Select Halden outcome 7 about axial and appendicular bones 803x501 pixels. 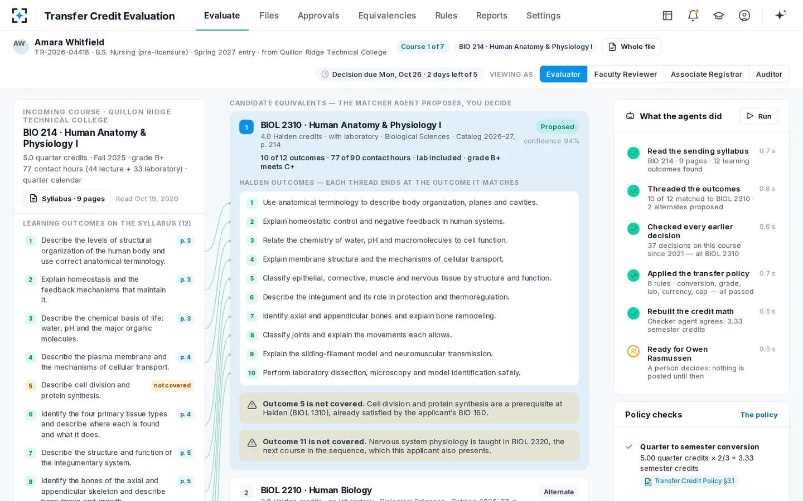[x=409, y=316]
